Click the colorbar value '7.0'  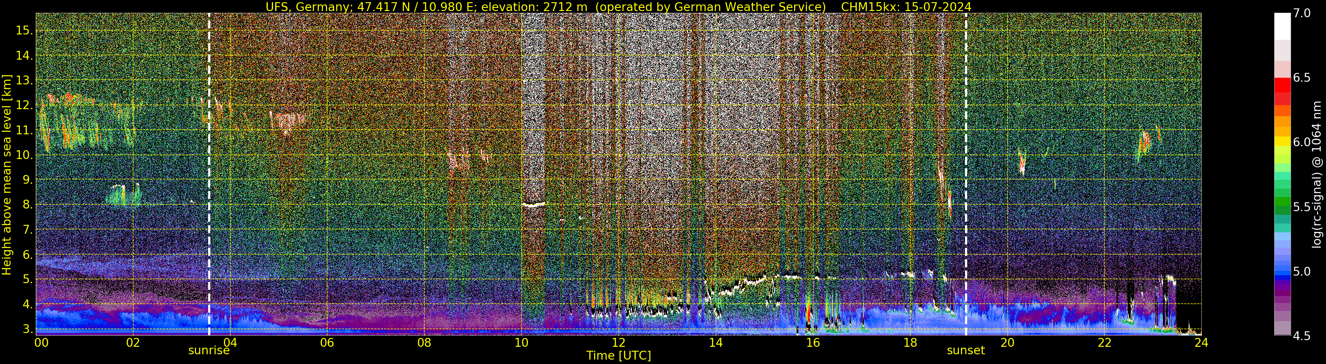point(1302,13)
